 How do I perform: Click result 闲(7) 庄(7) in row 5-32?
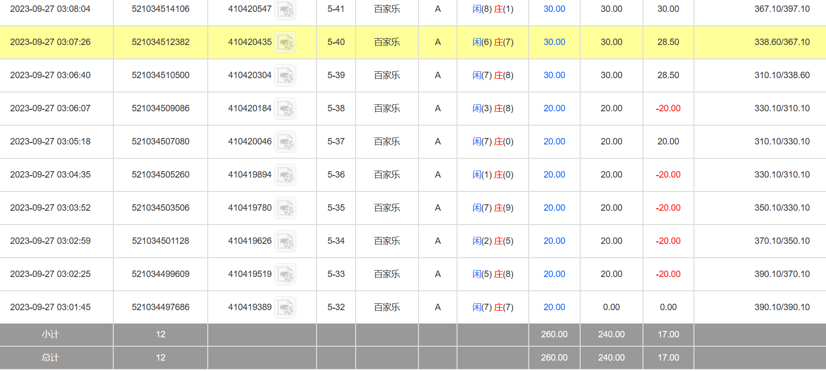493,307
